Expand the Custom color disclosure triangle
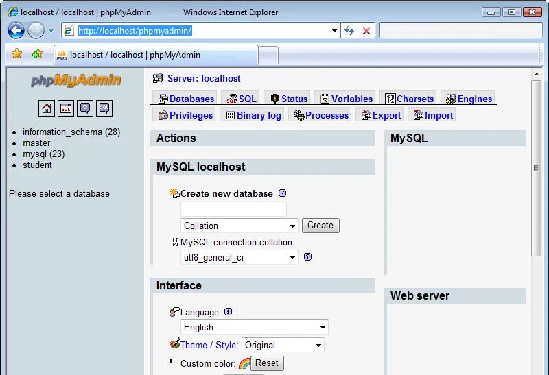549x375 pixels. [x=171, y=361]
